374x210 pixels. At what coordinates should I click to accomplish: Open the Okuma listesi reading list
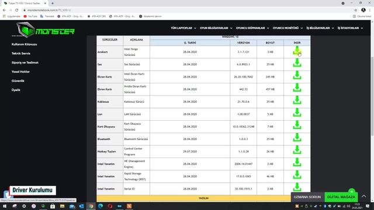362,16
